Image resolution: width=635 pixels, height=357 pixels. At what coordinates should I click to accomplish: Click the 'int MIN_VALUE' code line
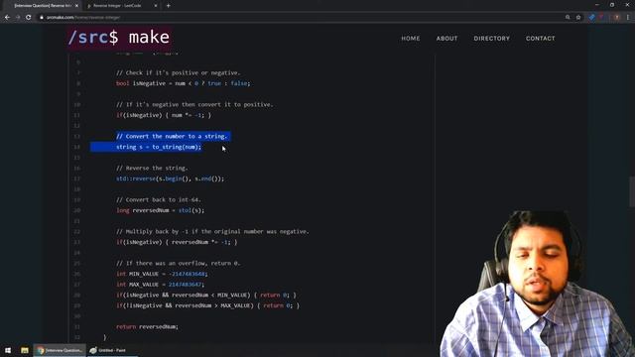(162, 274)
